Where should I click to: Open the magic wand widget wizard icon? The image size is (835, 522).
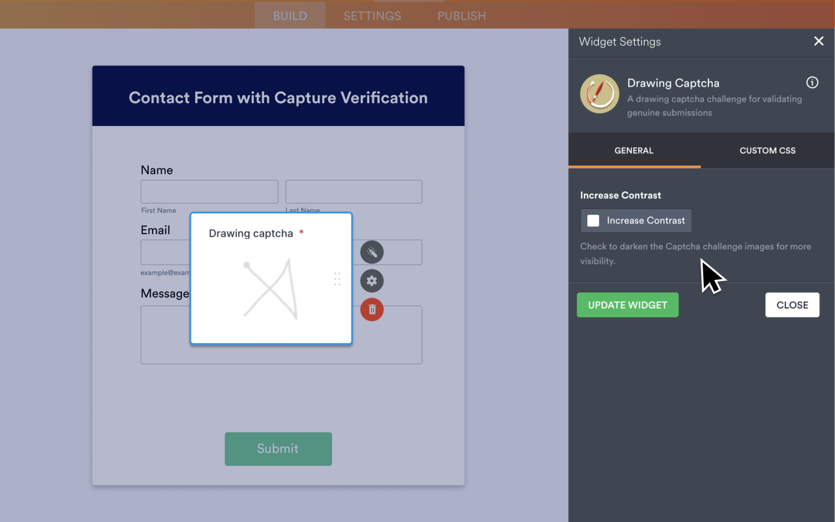pyautogui.click(x=372, y=252)
